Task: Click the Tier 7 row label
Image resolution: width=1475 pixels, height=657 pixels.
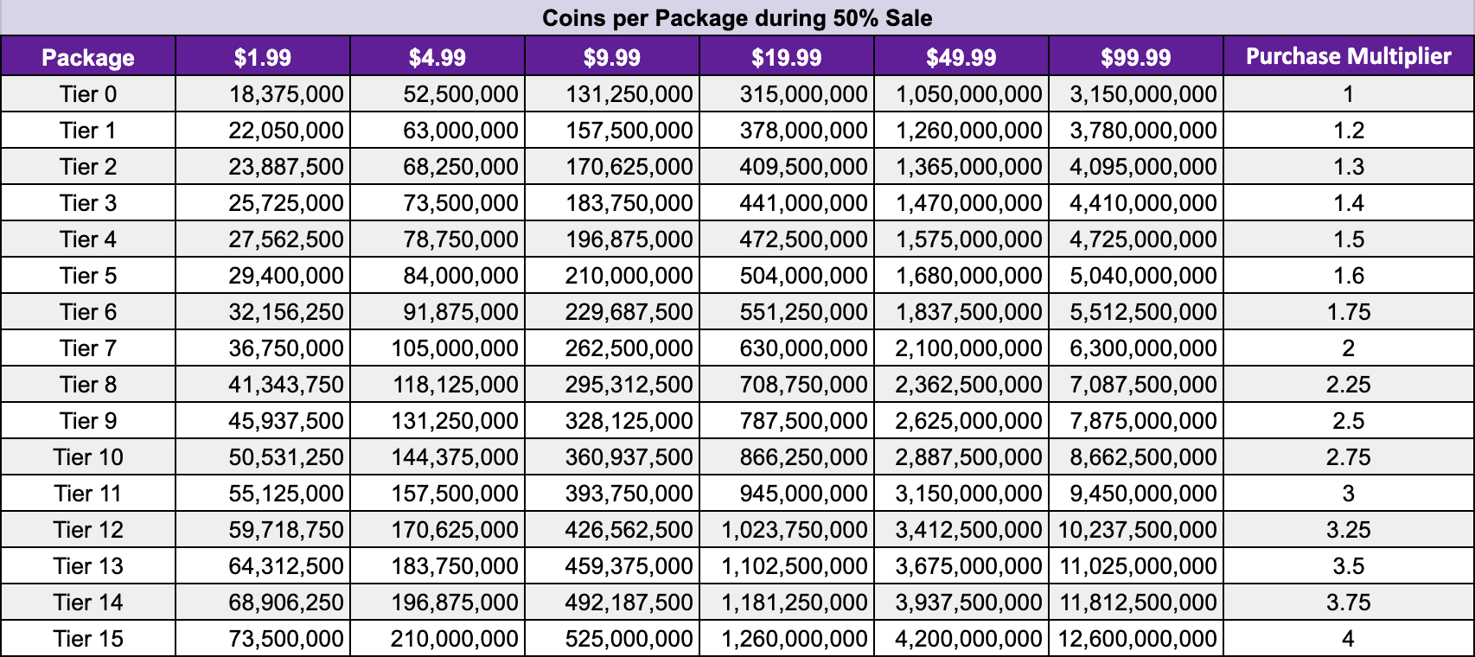Action: pyautogui.click(x=88, y=348)
